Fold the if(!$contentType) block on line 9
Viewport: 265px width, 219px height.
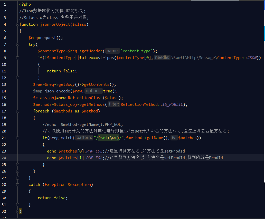click(17, 58)
